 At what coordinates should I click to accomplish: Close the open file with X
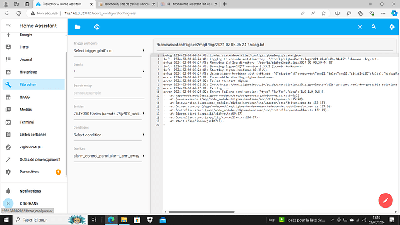[x=359, y=27]
